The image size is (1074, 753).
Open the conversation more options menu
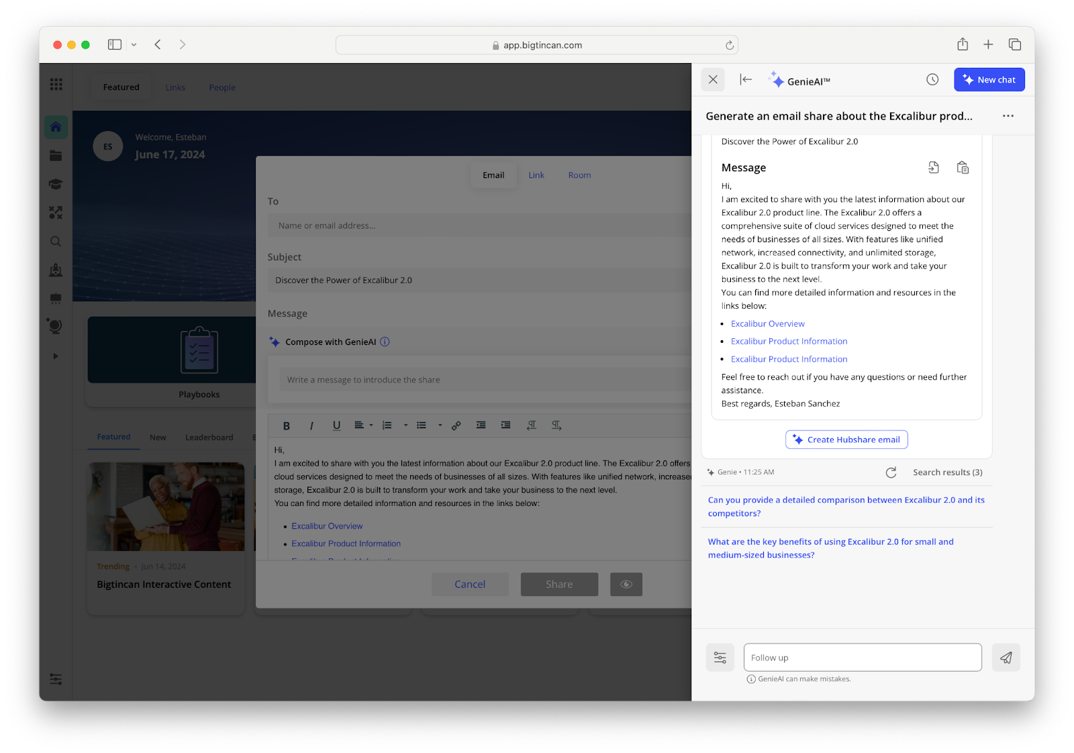point(1008,116)
